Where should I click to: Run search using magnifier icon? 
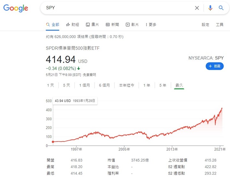(221, 8)
